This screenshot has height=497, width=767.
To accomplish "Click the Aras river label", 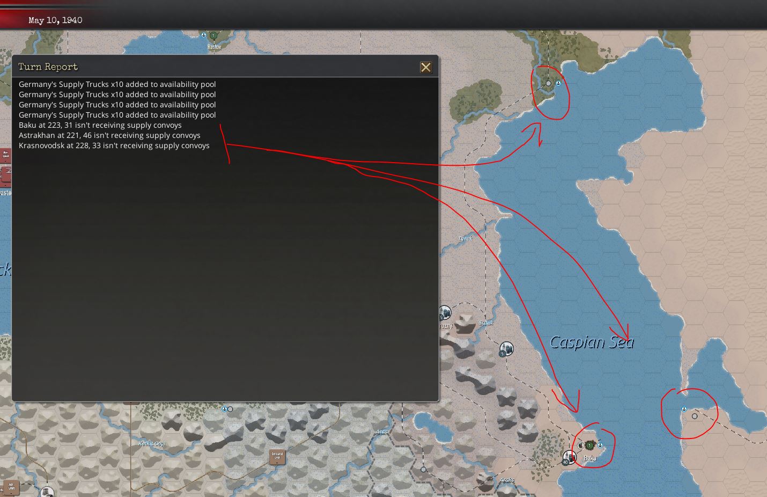I will tap(381, 432).
